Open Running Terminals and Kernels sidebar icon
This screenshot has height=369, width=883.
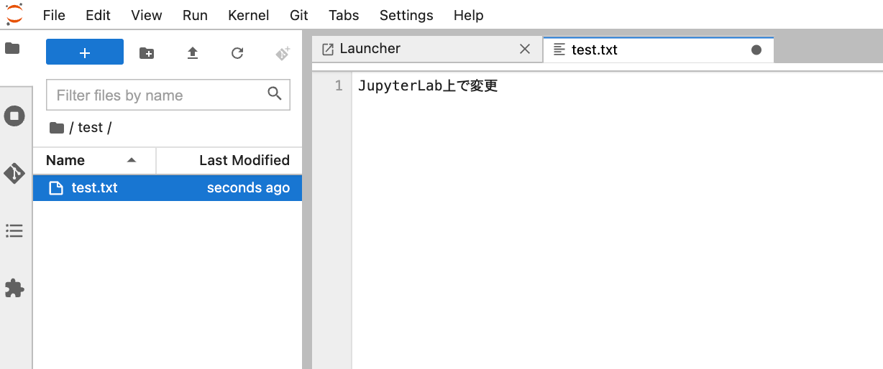click(14, 116)
